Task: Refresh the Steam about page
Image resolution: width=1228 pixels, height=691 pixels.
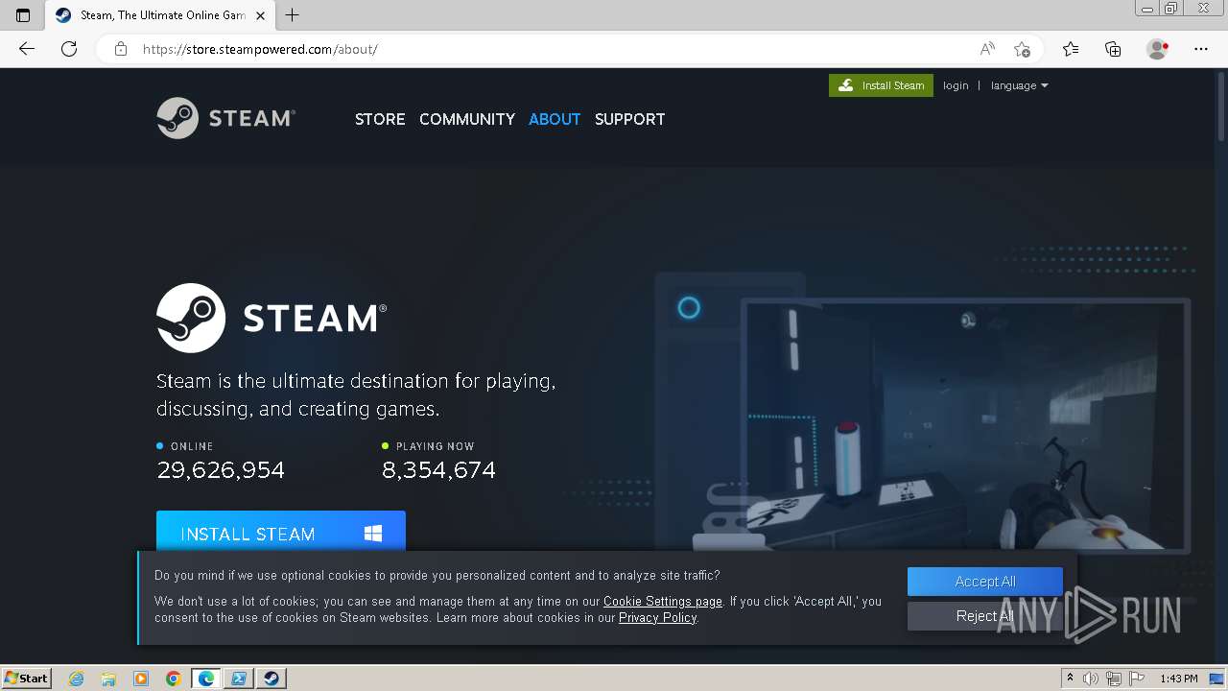Action: point(69,49)
